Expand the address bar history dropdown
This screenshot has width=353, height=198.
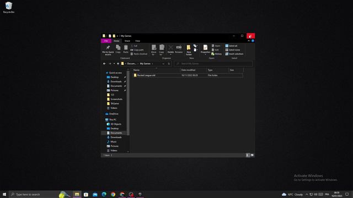click(163, 64)
